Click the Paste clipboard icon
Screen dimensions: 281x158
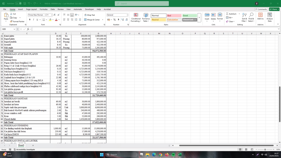6,15
